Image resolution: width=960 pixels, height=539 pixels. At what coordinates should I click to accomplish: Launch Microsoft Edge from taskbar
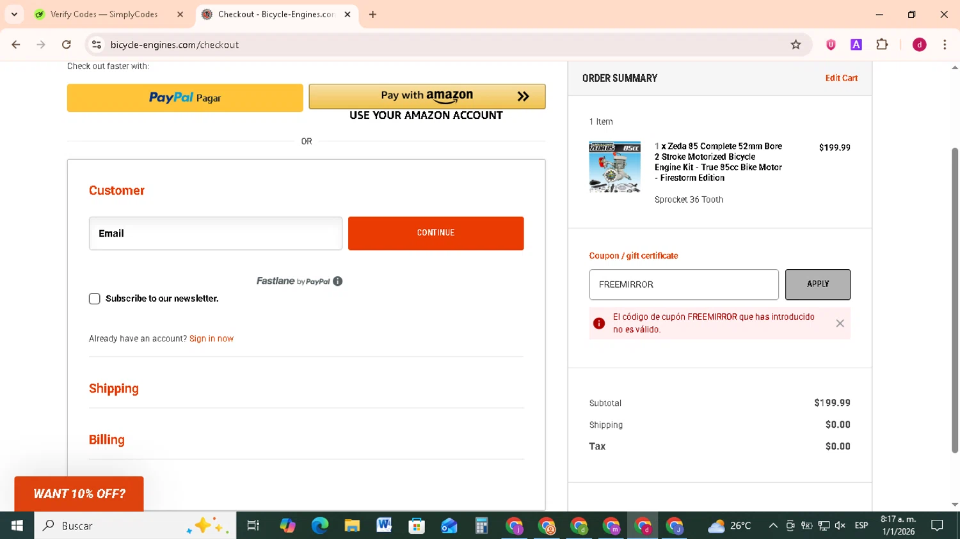319,526
